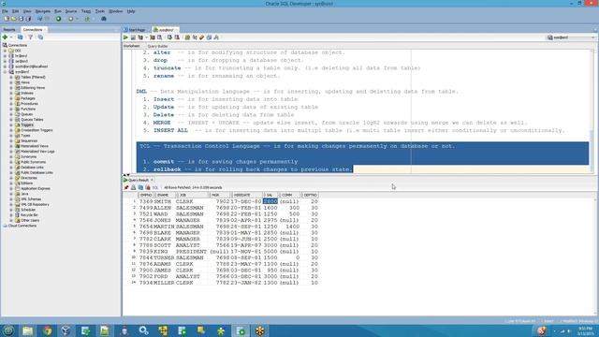Image resolution: width=599 pixels, height=337 pixels.
Task: Expand the Views node
Action: click(x=11, y=82)
